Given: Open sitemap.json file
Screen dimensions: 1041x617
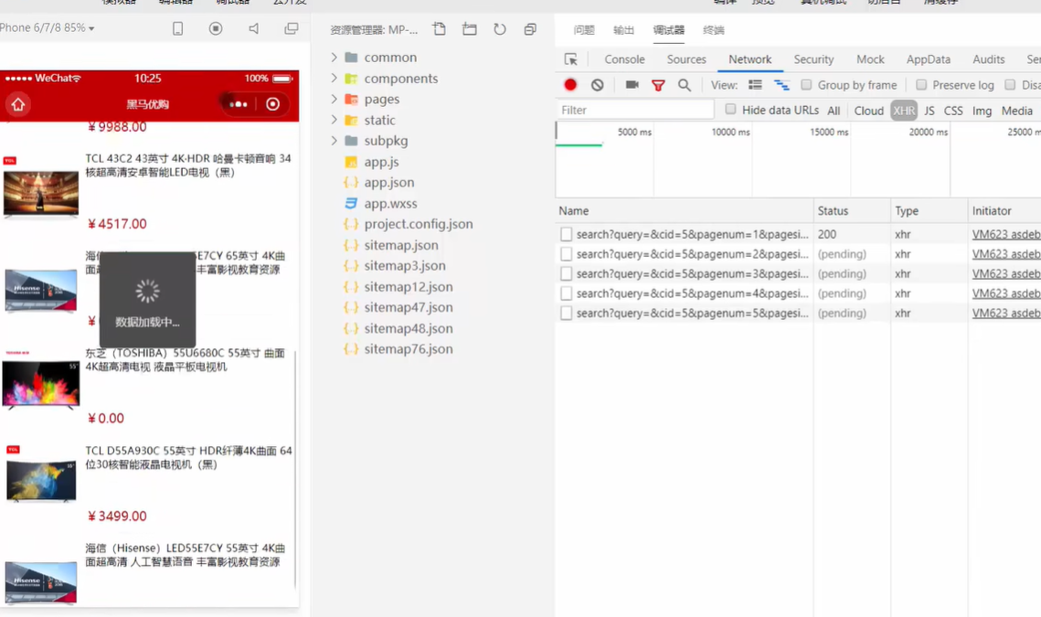Looking at the screenshot, I should (x=401, y=245).
